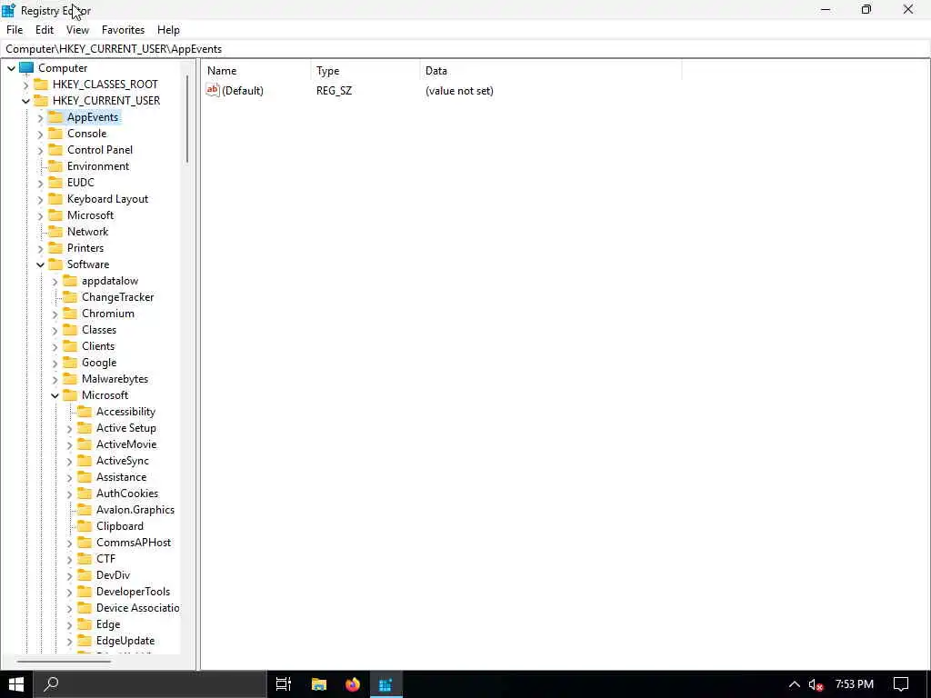Click the Registry Editor title bar icon
This screenshot has height=698, width=931.
tap(9, 10)
